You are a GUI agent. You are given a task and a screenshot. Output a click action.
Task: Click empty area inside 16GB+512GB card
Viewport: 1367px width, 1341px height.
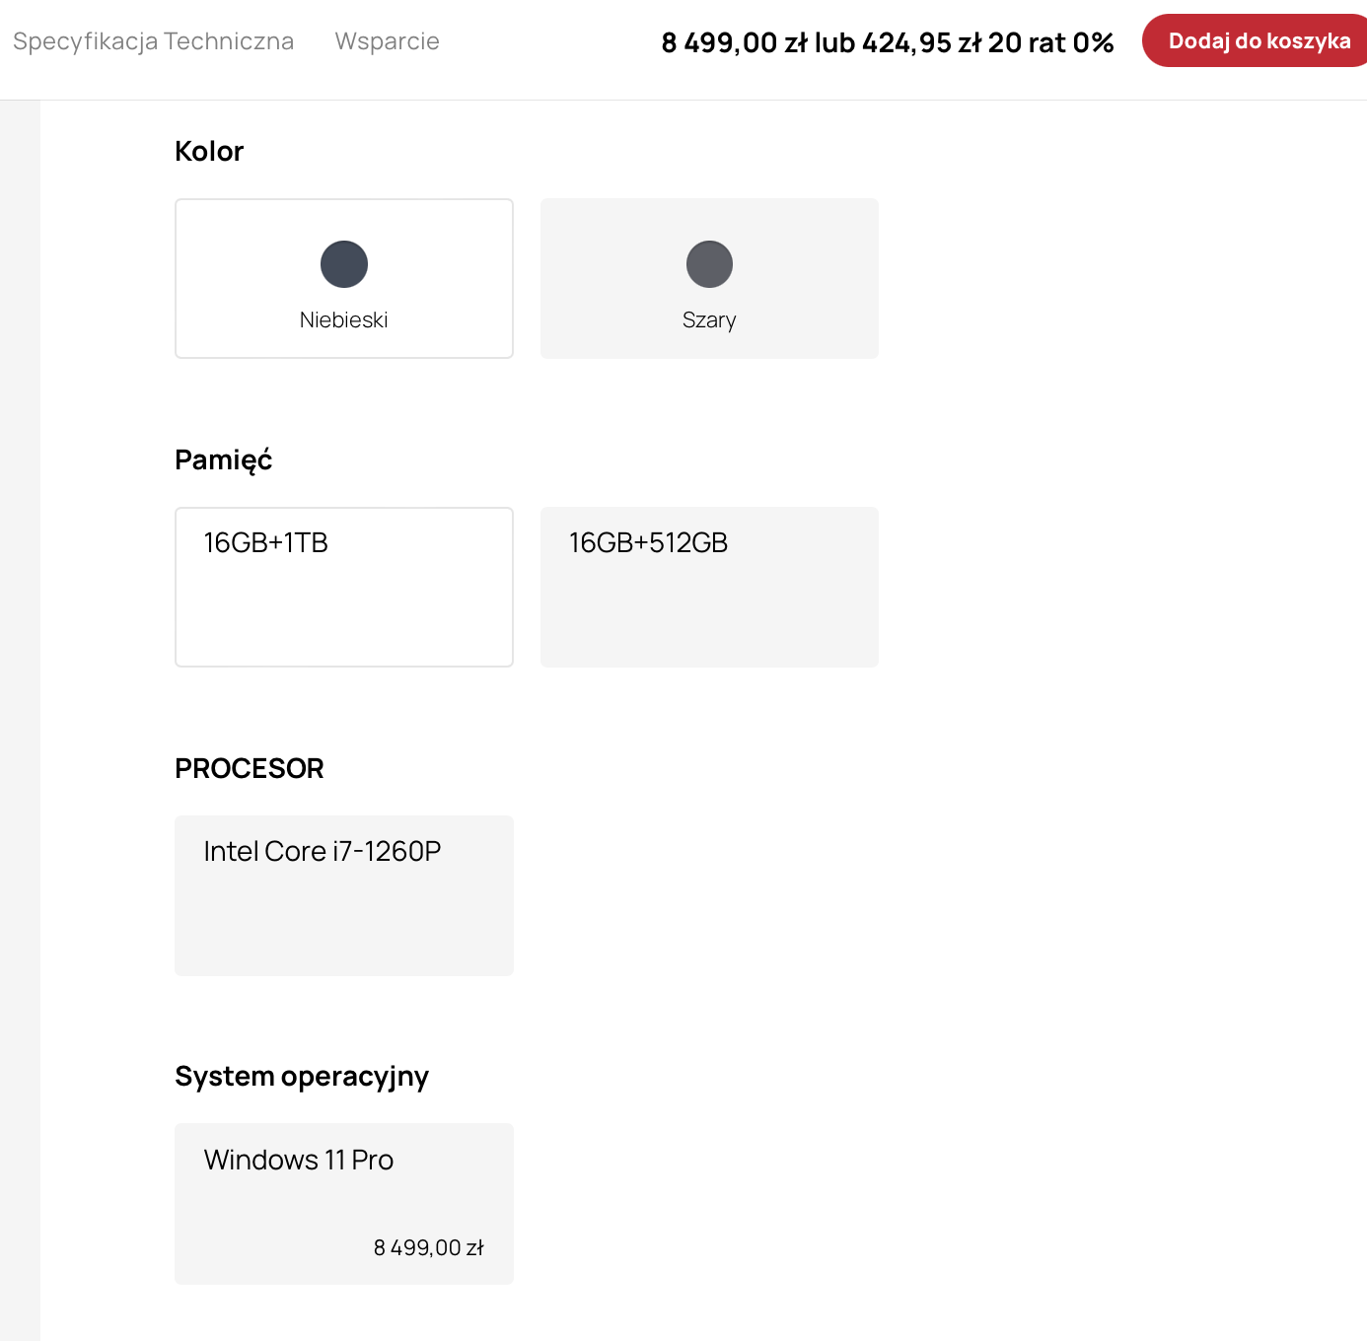[x=709, y=616]
